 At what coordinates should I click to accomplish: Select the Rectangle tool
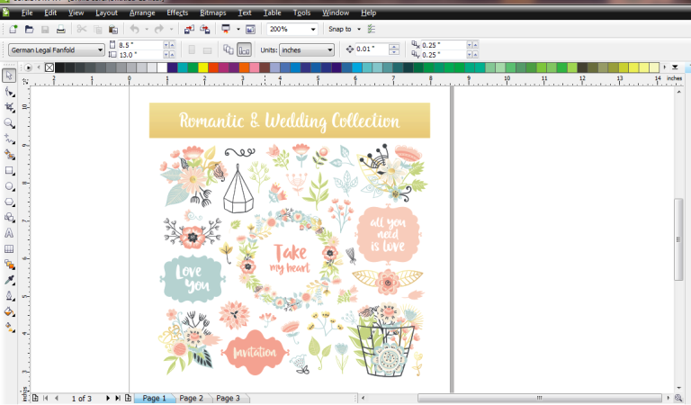(x=9, y=170)
